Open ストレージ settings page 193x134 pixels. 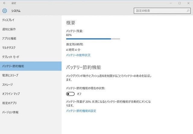point(31,84)
